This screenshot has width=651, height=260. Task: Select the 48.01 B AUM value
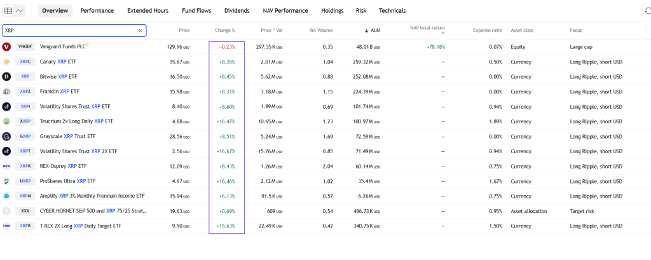pyautogui.click(x=368, y=47)
